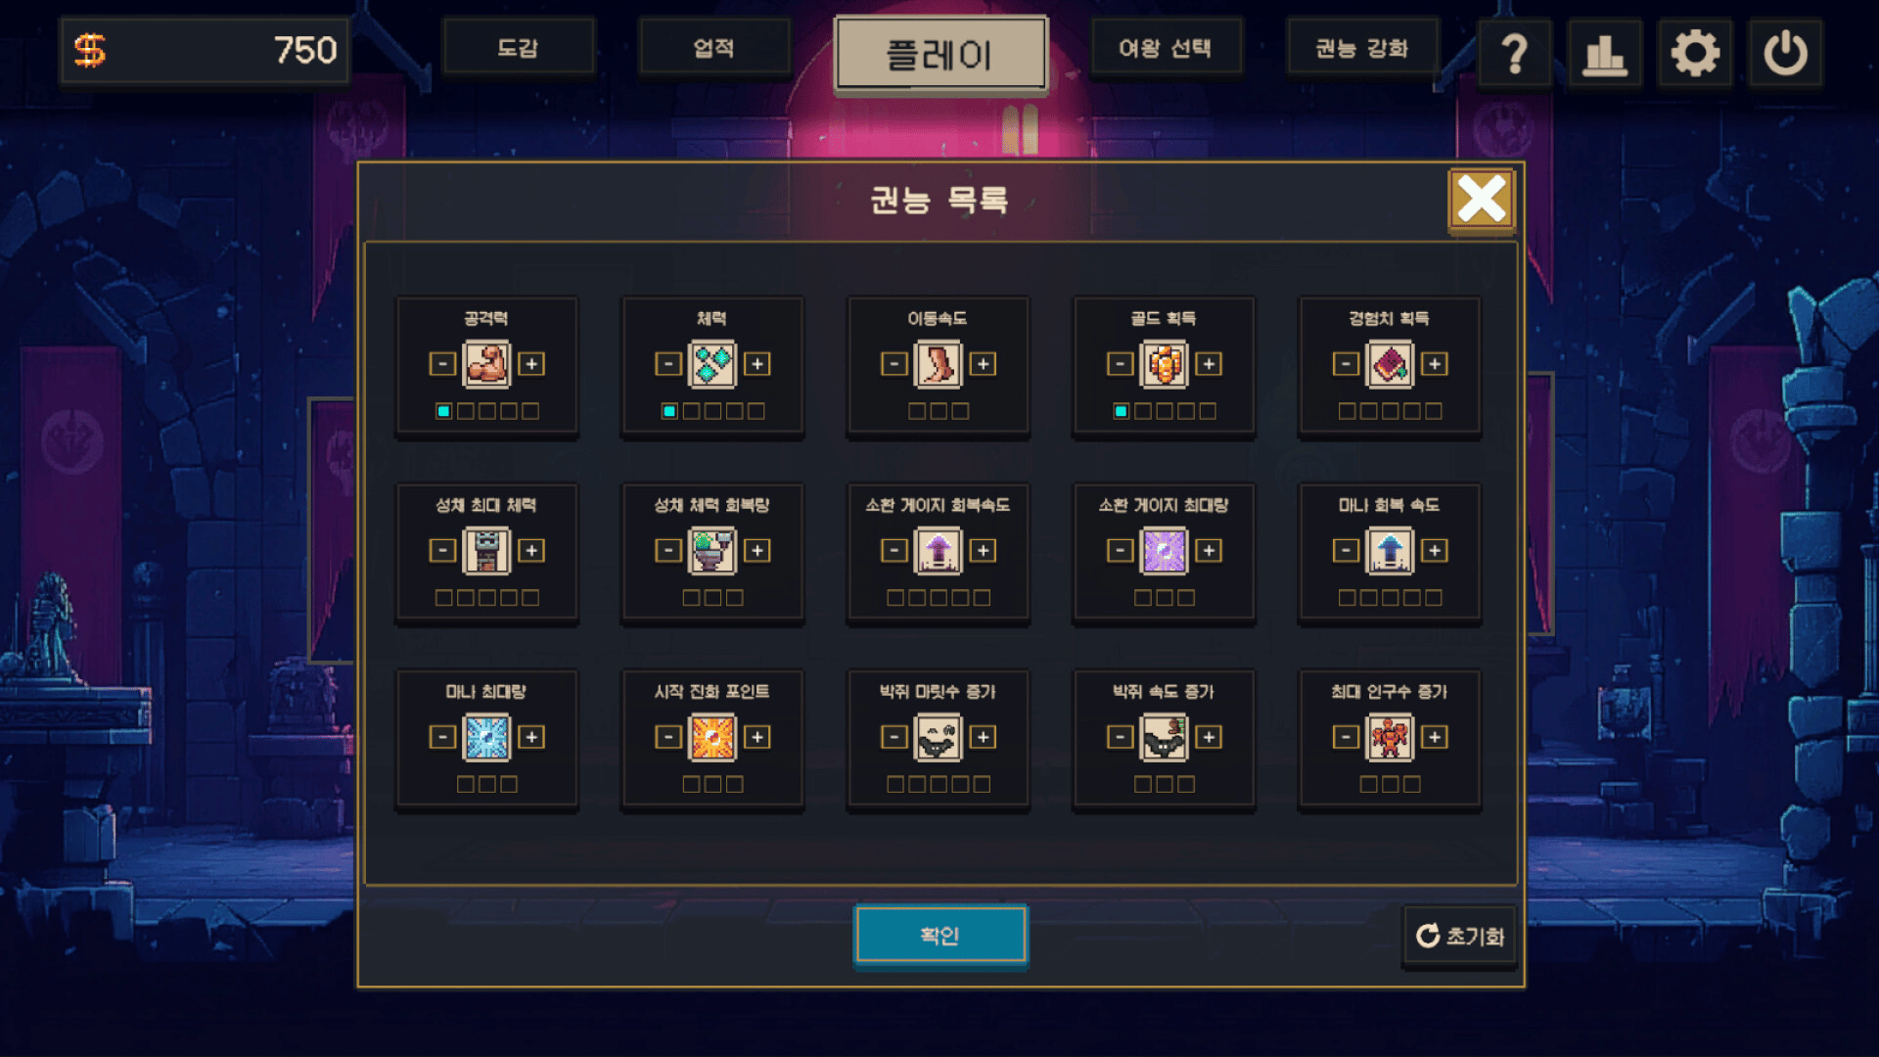Increase 마나 회복 속도 with plus button
Viewport: 1879px width, 1057px height.
click(1434, 550)
